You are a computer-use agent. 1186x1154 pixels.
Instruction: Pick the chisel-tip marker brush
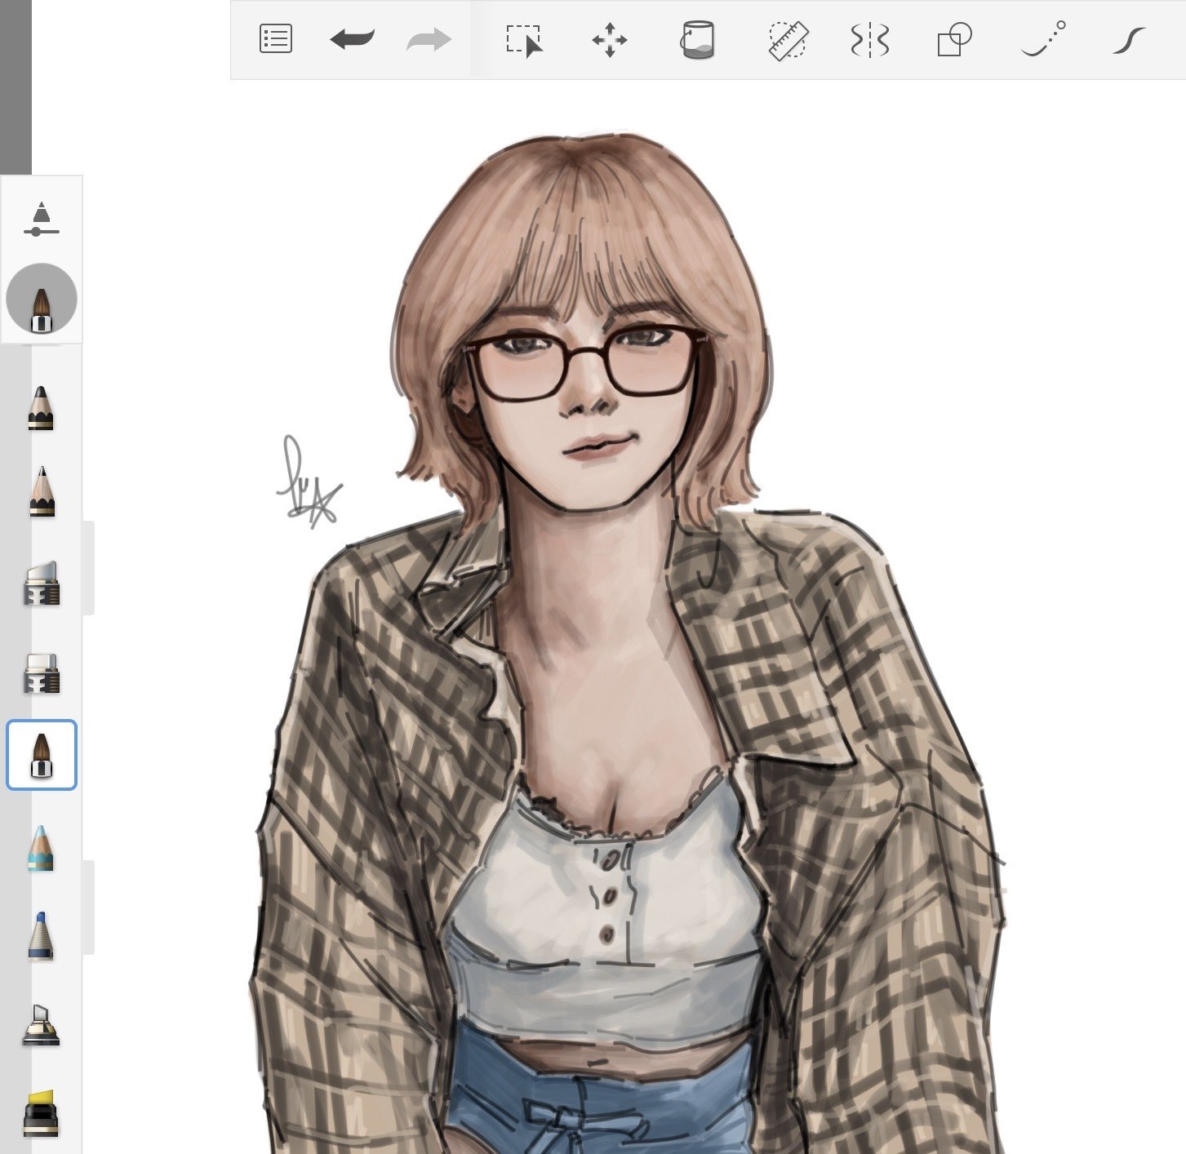coord(42,583)
